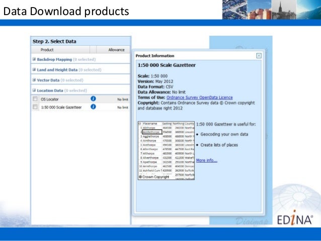The image size is (321, 241).
Task: Click the EDINA logo
Action: pyautogui.click(x=295, y=218)
